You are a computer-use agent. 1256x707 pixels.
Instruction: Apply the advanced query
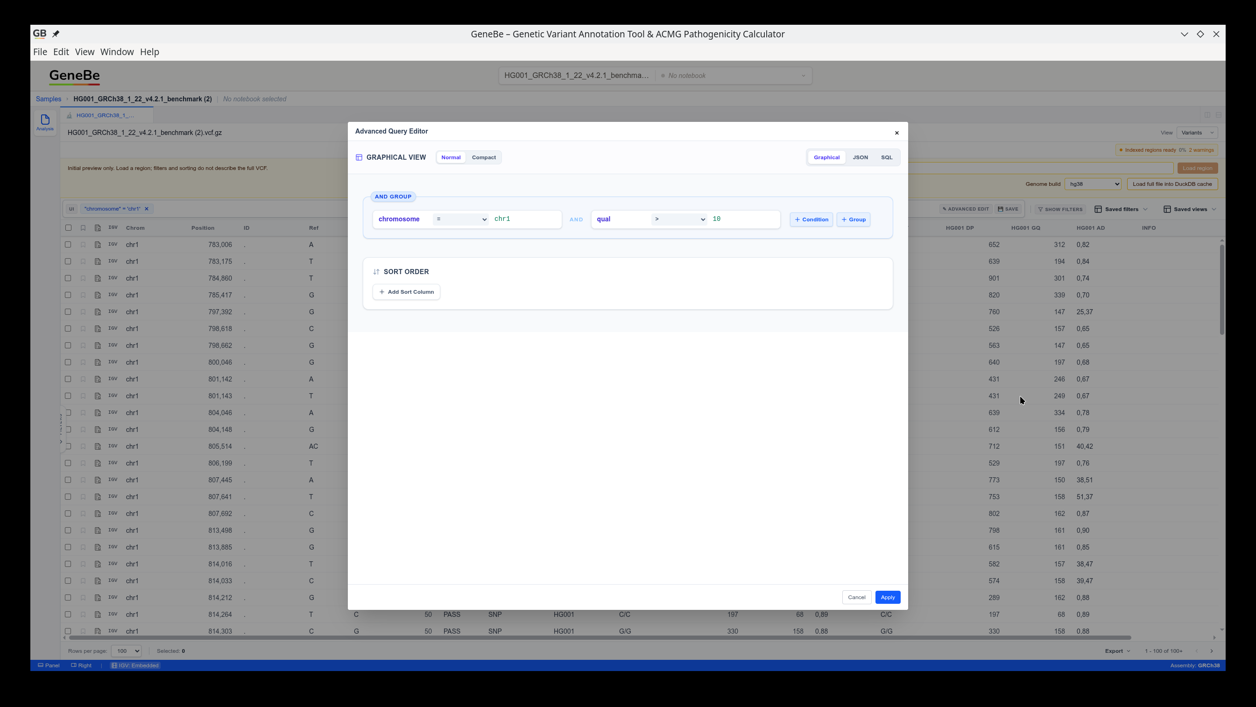[x=888, y=597]
